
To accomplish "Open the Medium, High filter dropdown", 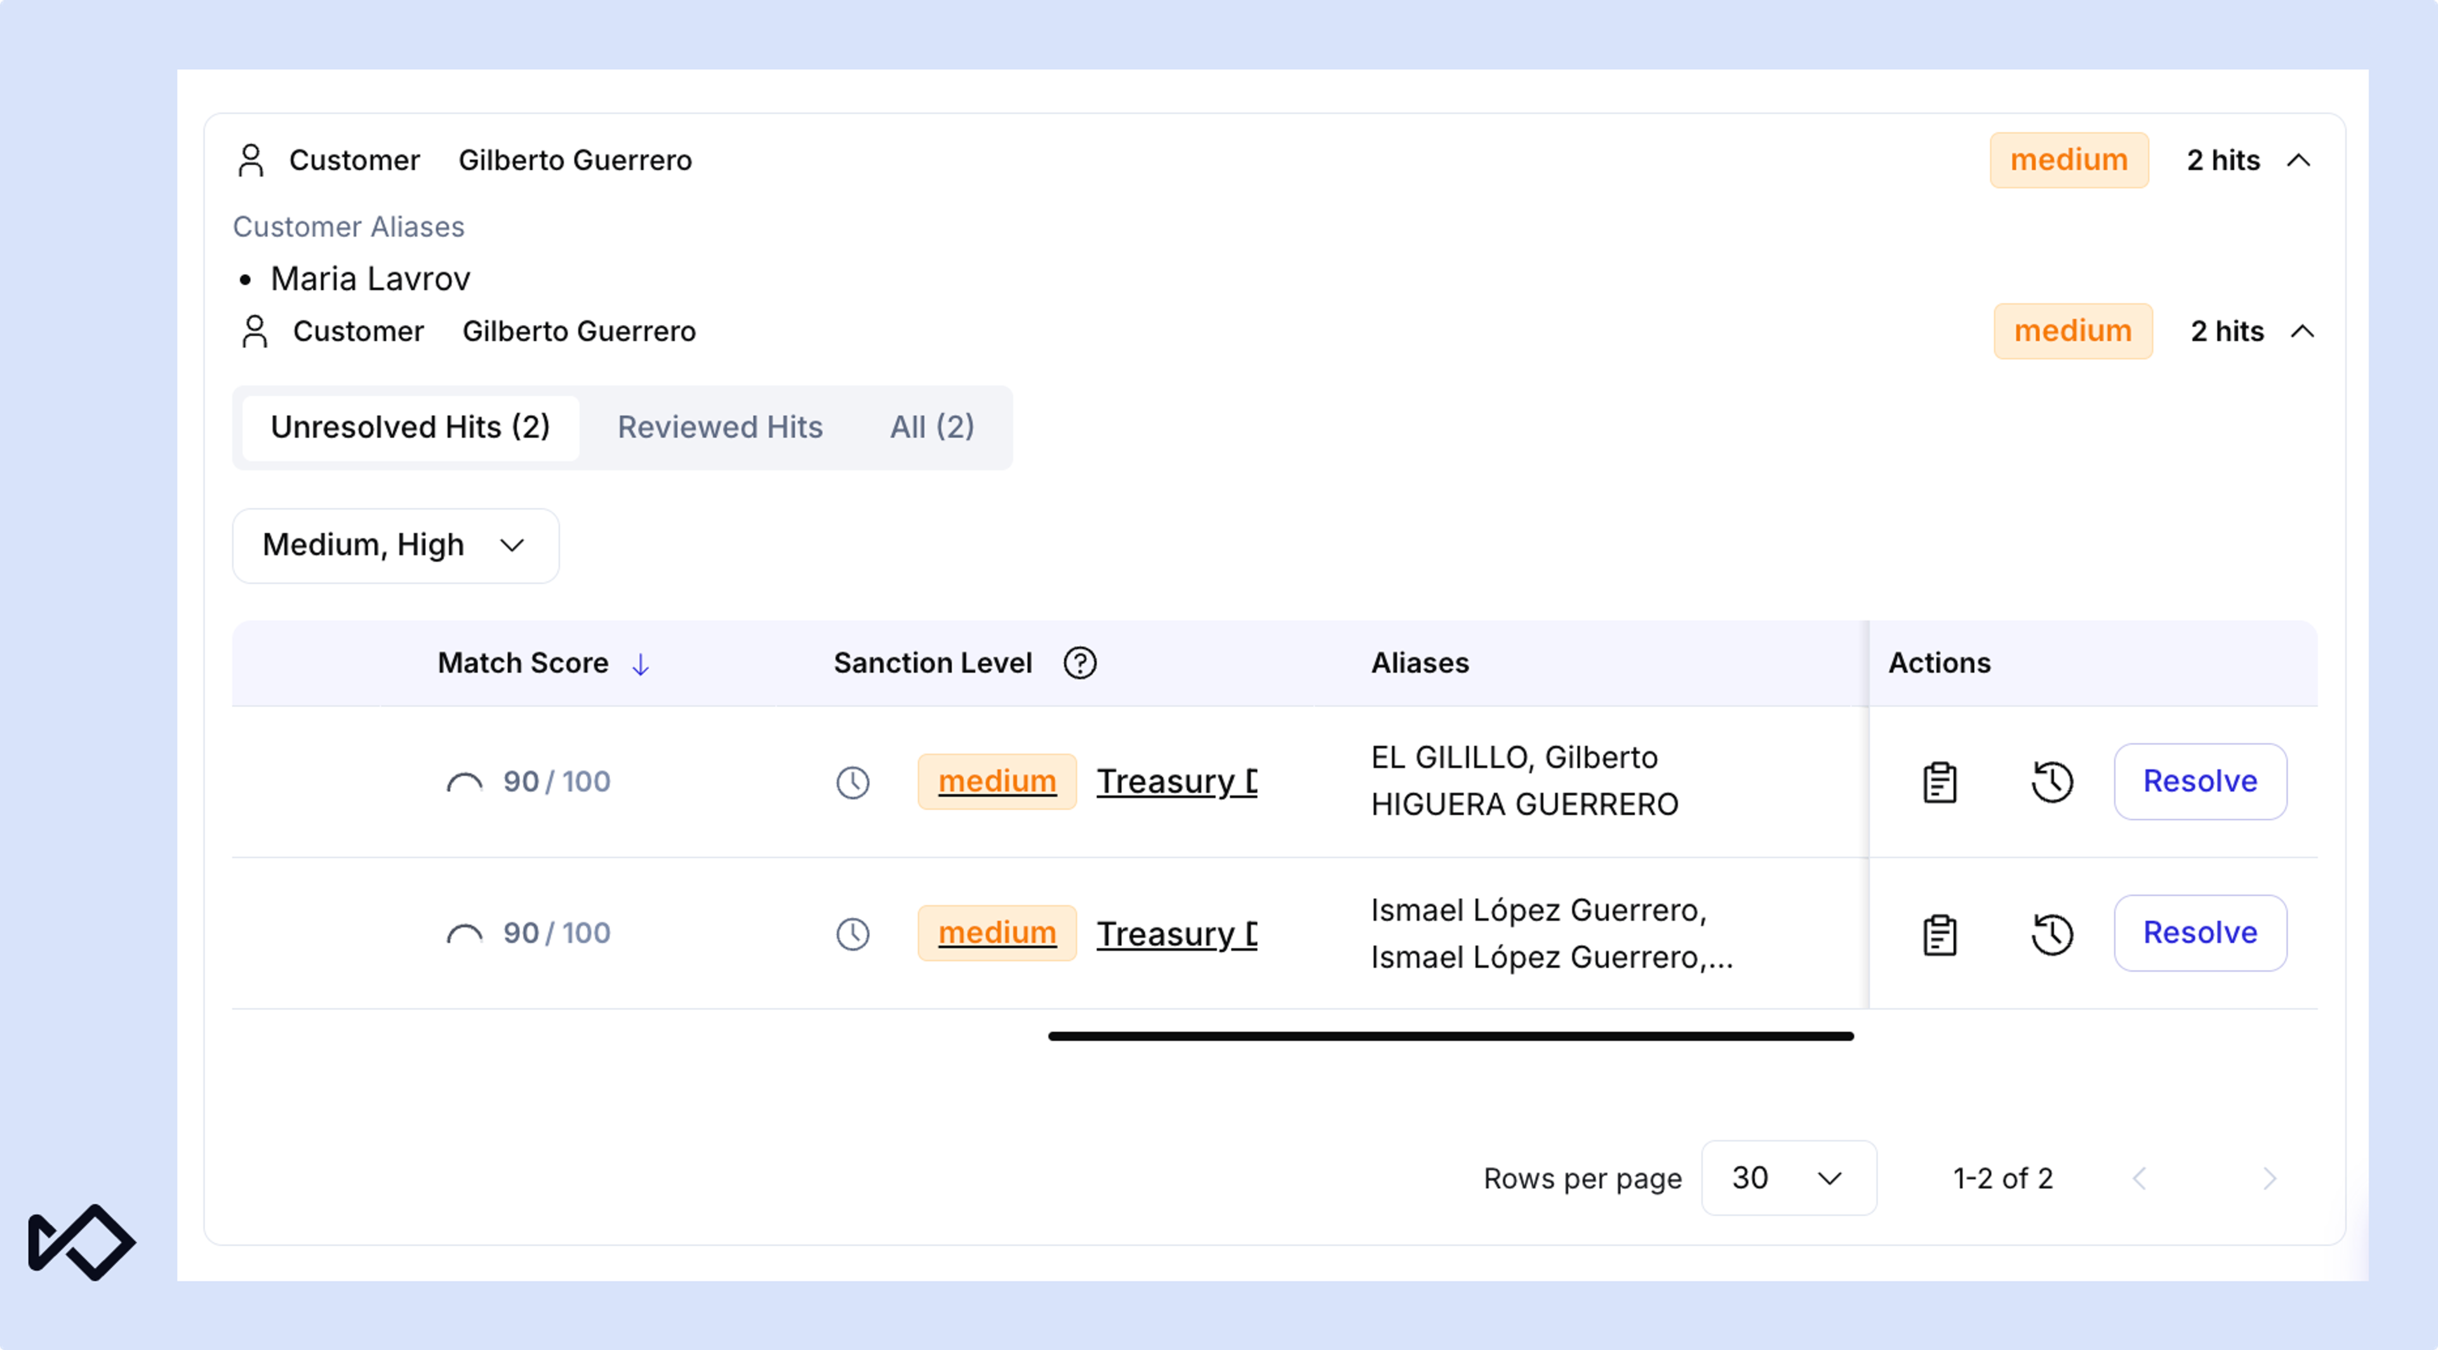I will [x=396, y=546].
